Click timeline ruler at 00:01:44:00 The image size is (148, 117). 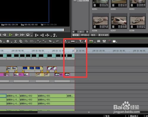139,51
